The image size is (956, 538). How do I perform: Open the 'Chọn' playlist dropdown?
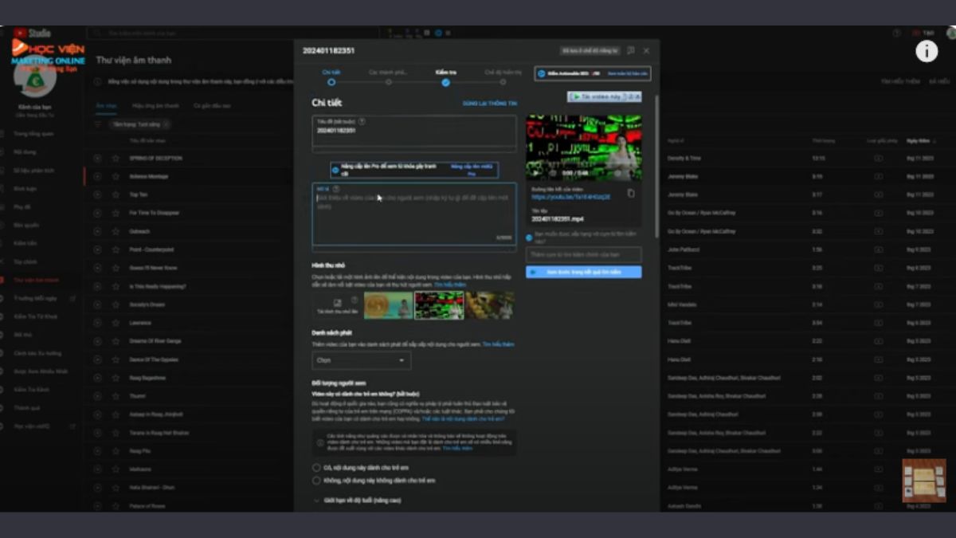361,360
